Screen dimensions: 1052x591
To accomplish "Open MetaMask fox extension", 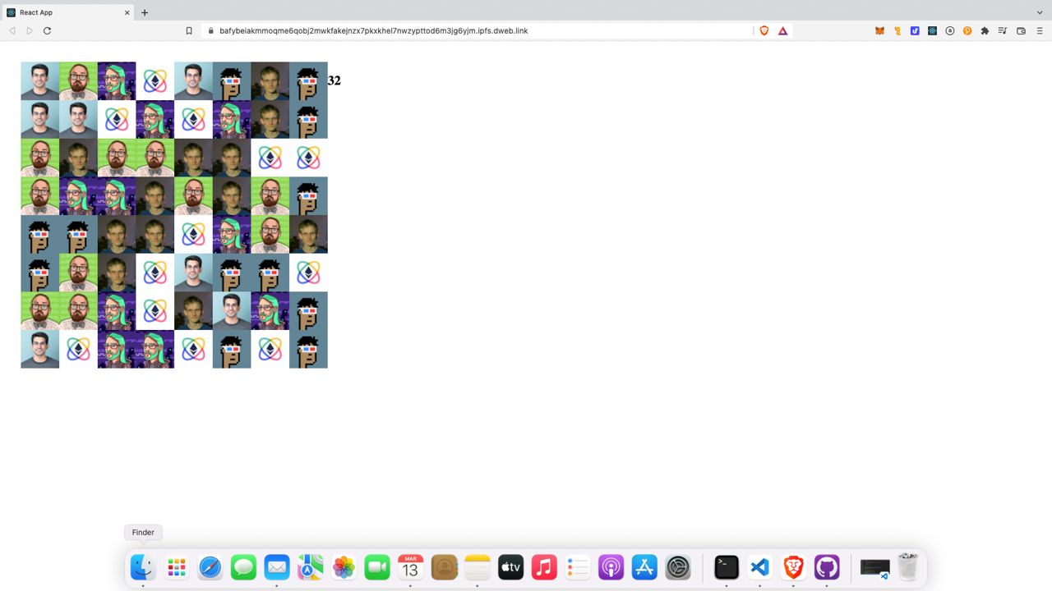I will pos(879,30).
